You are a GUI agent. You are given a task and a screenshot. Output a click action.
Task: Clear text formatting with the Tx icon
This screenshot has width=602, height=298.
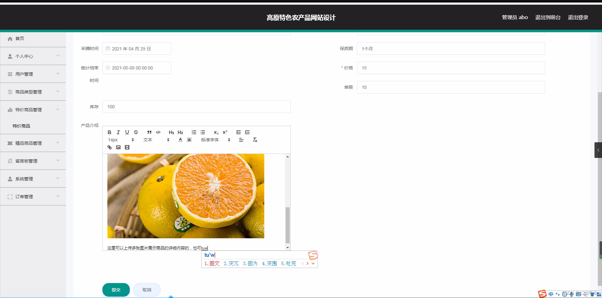point(255,140)
